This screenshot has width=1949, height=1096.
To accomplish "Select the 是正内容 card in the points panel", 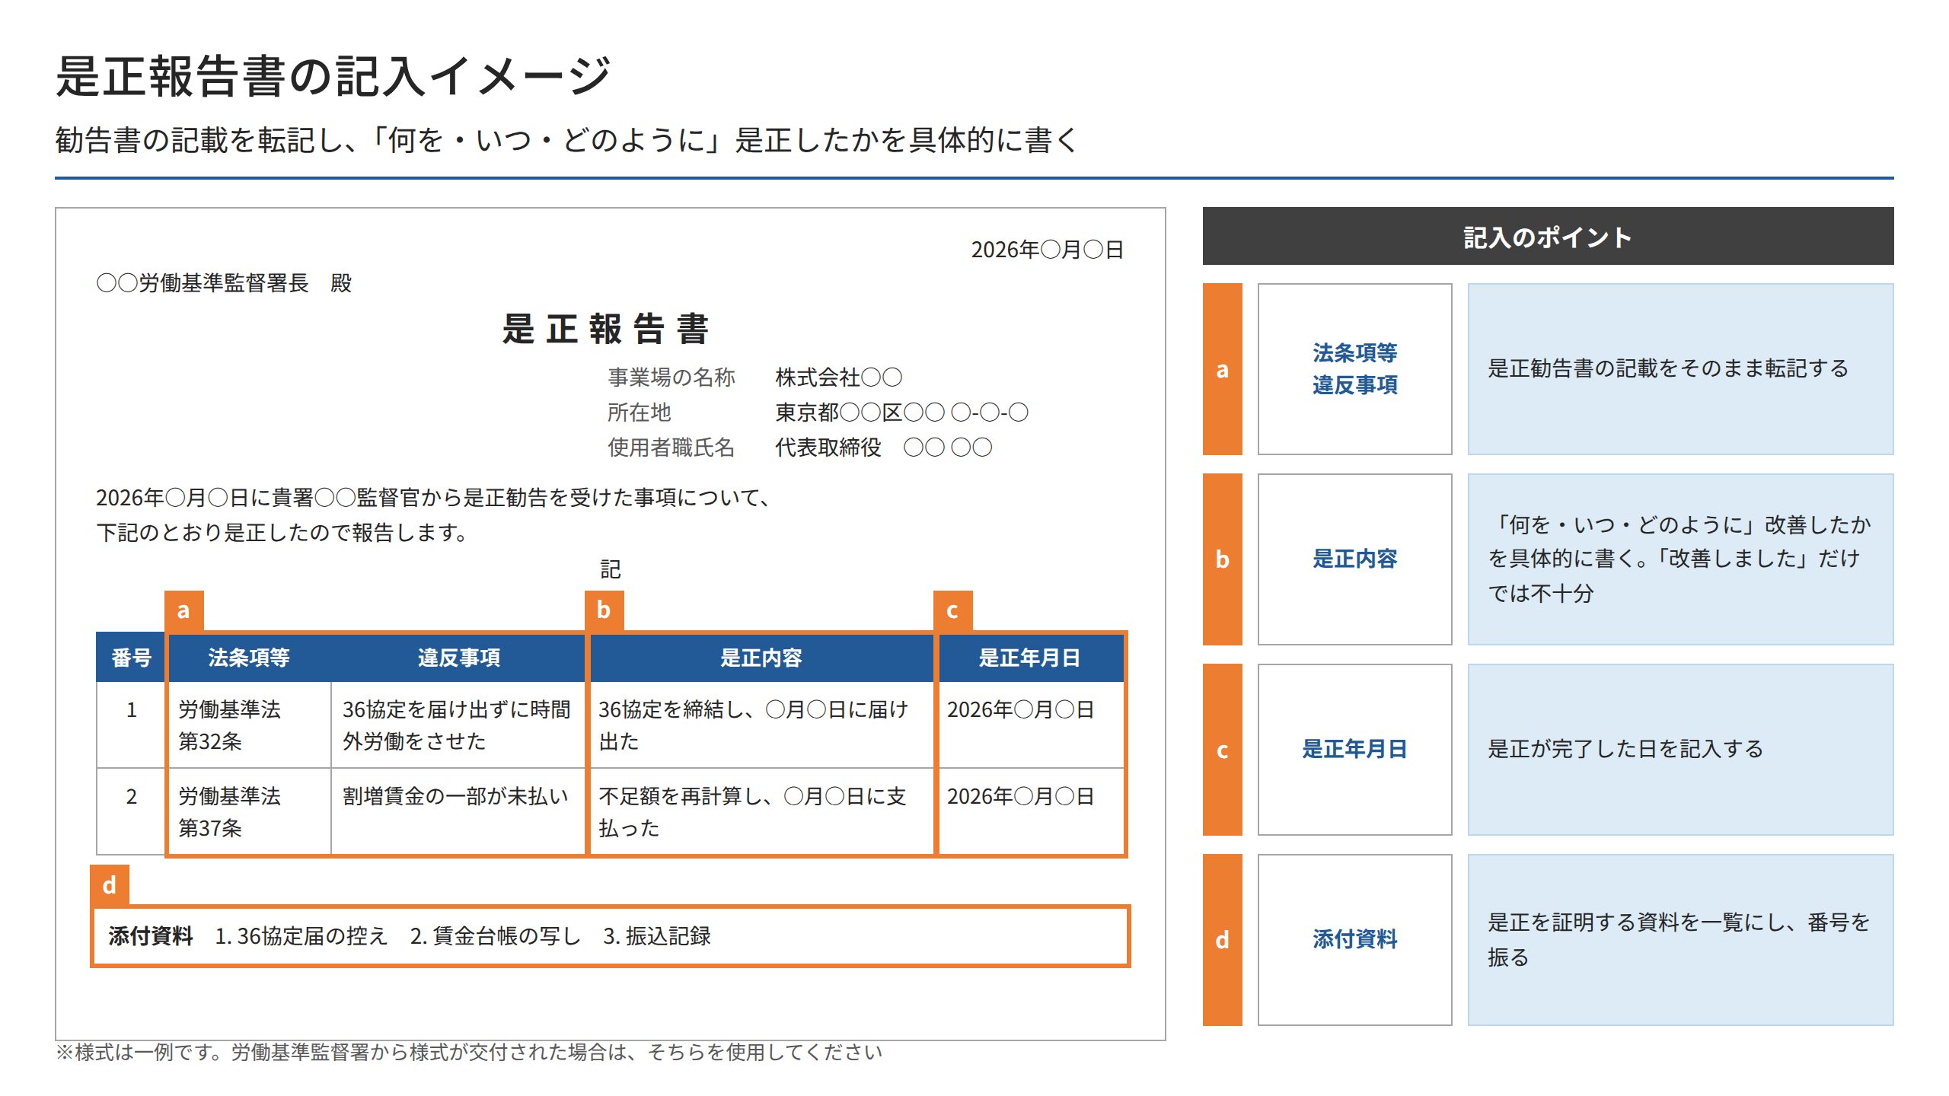I will 1354,559.
